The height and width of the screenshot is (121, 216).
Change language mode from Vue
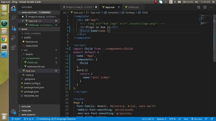[186, 119]
